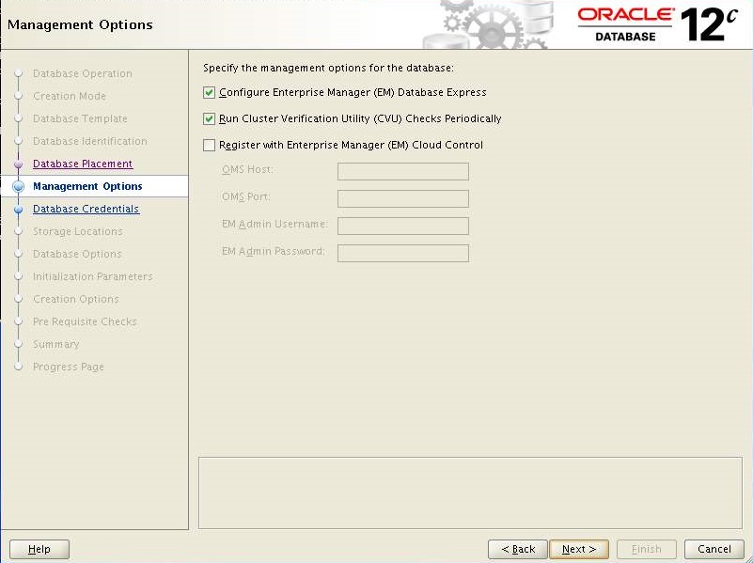The height and width of the screenshot is (563, 753).
Task: Click the OMS Port input field
Action: [x=403, y=198]
